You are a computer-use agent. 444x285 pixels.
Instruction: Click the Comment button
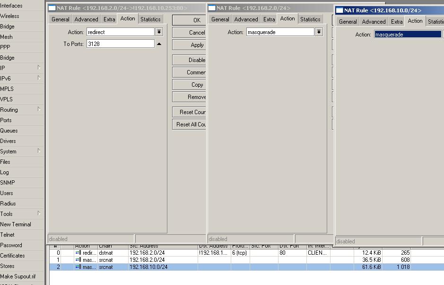pos(189,72)
